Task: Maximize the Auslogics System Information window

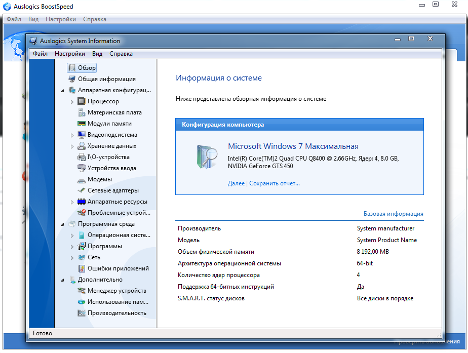Action: 411,39
